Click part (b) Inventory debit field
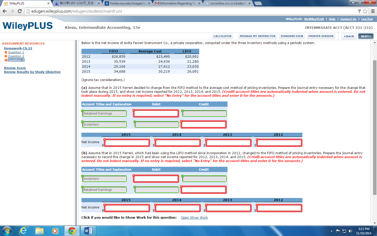The height and width of the screenshot is (236, 377). pos(156,179)
